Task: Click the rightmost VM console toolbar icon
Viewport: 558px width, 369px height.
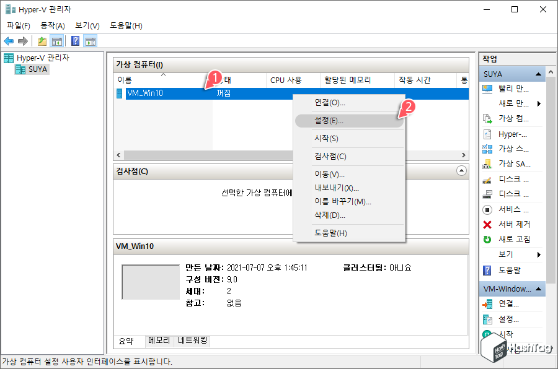Action: tap(91, 41)
